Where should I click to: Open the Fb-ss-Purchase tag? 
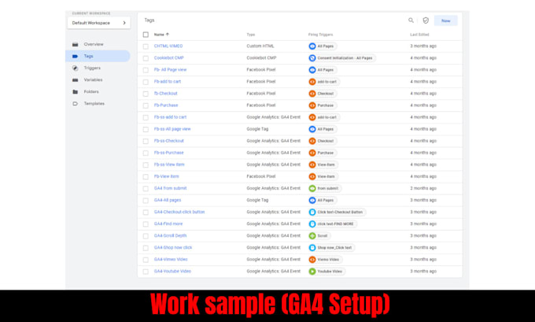(169, 153)
